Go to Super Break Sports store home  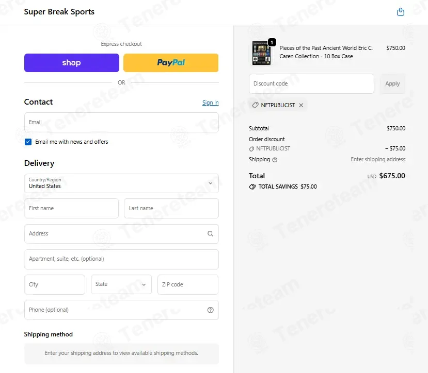click(x=59, y=12)
